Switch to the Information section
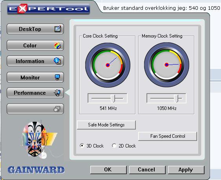This screenshot has height=180, width=221. click(x=35, y=61)
